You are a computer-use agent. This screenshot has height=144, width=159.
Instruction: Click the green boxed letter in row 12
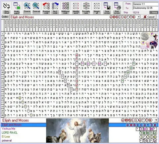[122, 81]
